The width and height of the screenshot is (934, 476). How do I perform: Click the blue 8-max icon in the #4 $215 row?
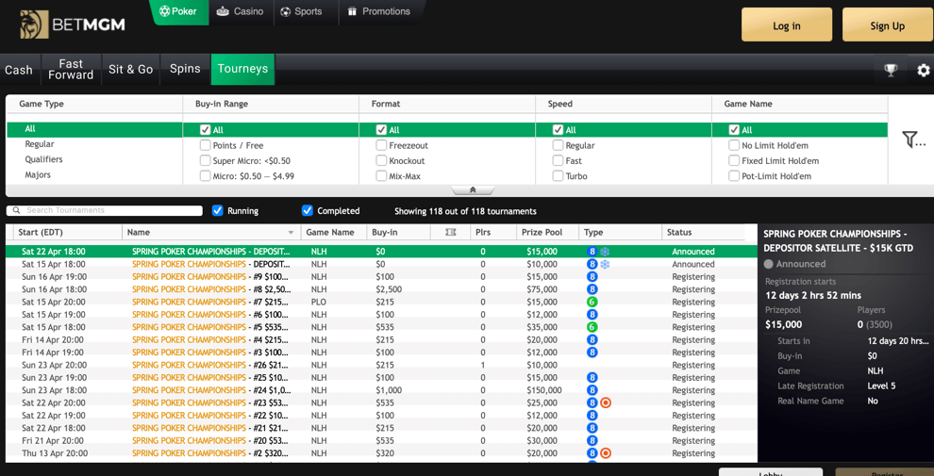pyautogui.click(x=592, y=339)
